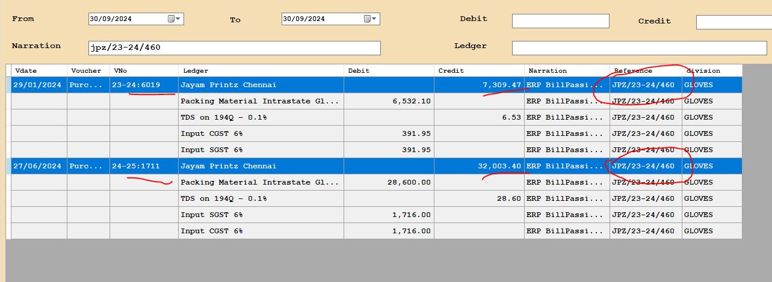Click the 32,003.40 credit amount cell
Viewport: 772px width, 282px height.
click(478, 166)
